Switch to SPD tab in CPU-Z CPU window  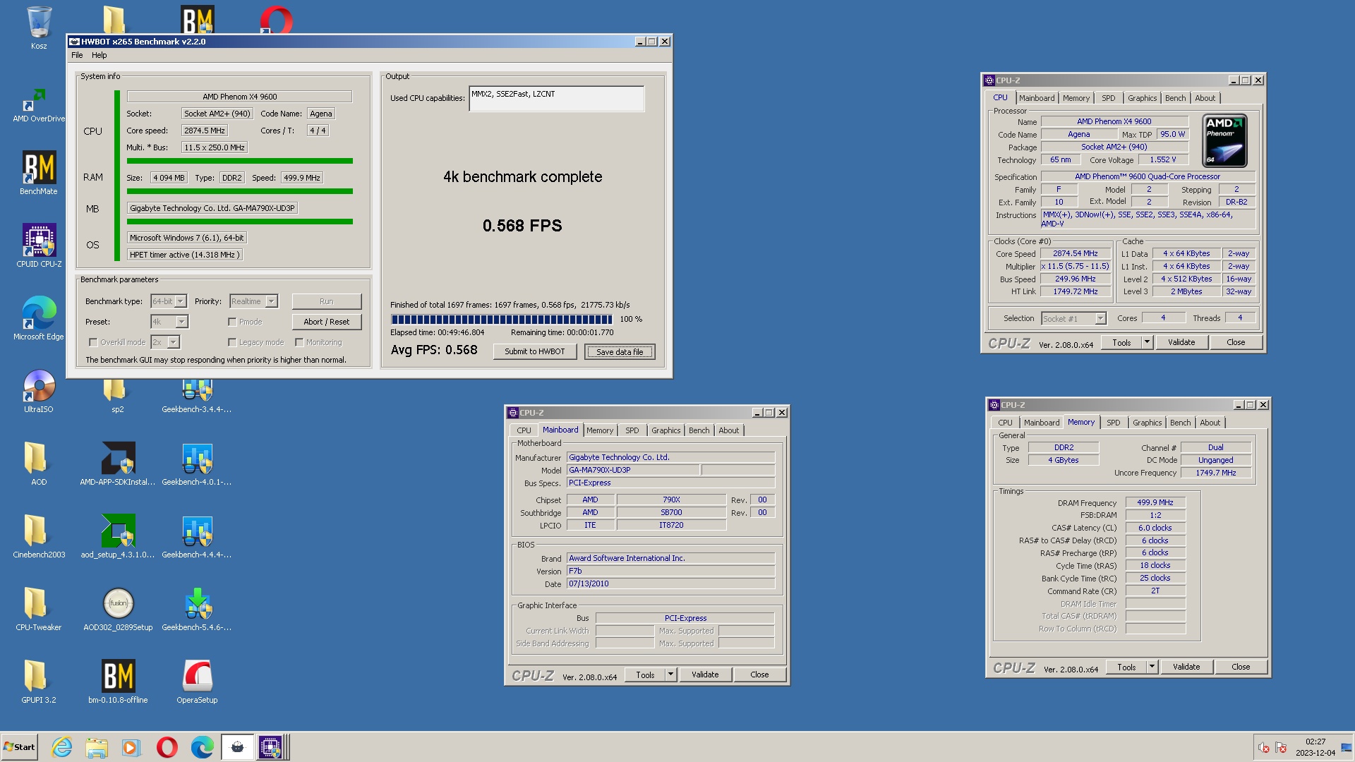(1108, 98)
